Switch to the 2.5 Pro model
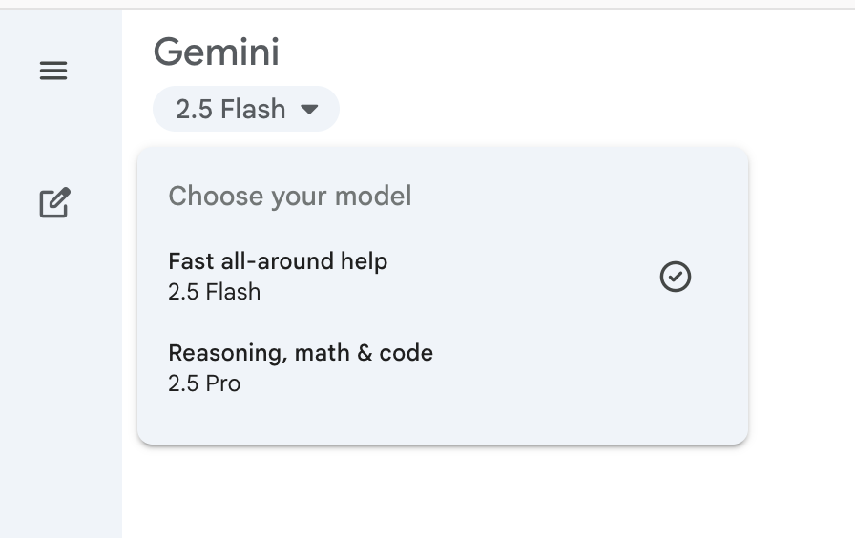Viewport: 855px width, 538px height. [204, 383]
